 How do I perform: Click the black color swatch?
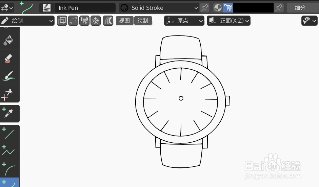(x=253, y=8)
